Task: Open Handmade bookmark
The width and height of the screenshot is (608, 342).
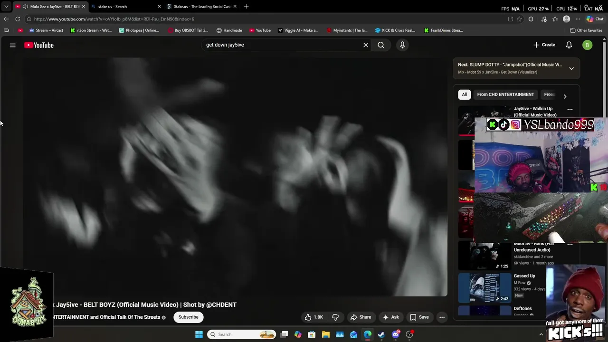Action: point(229,30)
